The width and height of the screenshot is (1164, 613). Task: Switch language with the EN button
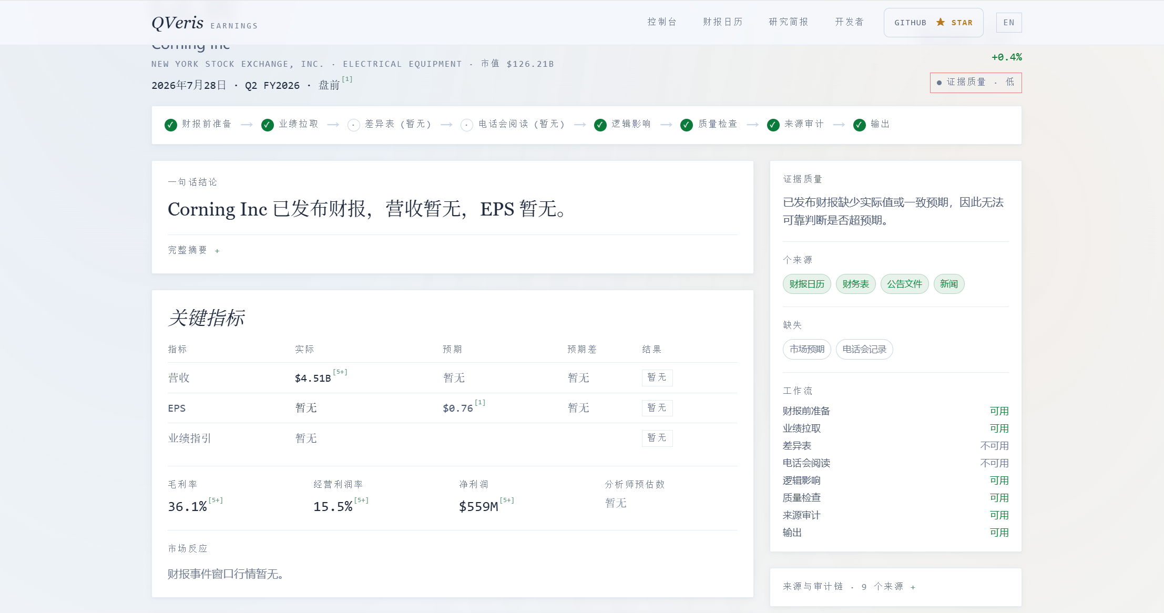point(1009,23)
